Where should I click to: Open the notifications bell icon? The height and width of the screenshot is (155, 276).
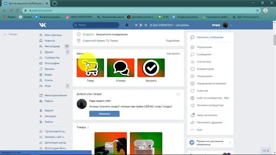point(127,25)
